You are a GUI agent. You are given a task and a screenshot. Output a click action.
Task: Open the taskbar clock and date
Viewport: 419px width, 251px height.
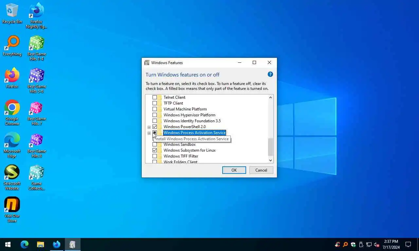click(x=391, y=244)
